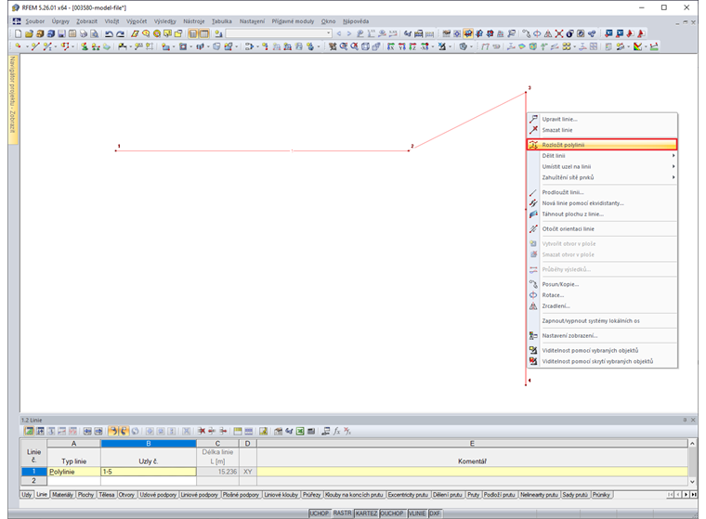The image size is (706, 519).
Task: Select table row header 2
Action: click(33, 481)
